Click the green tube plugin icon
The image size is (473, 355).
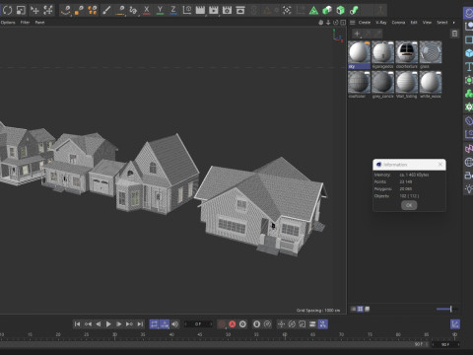click(x=354, y=10)
